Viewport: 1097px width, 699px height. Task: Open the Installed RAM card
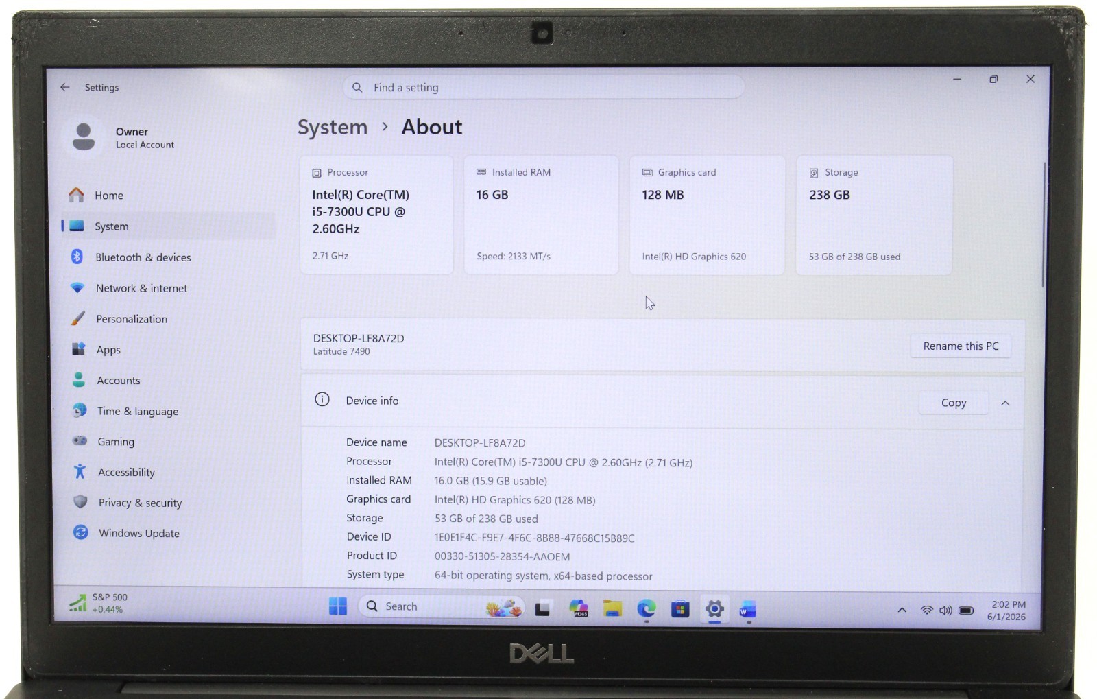541,215
